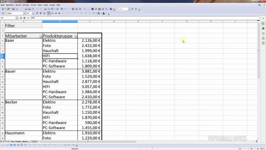Viewport: 266px width, 150px height.
Task: Select the Pivot table sheet tab
Action: tap(20, 141)
